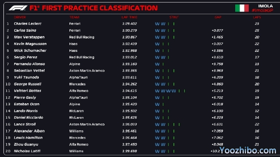
Task: Click Vettel's third green intermediate marker
Action: (x=174, y=71)
